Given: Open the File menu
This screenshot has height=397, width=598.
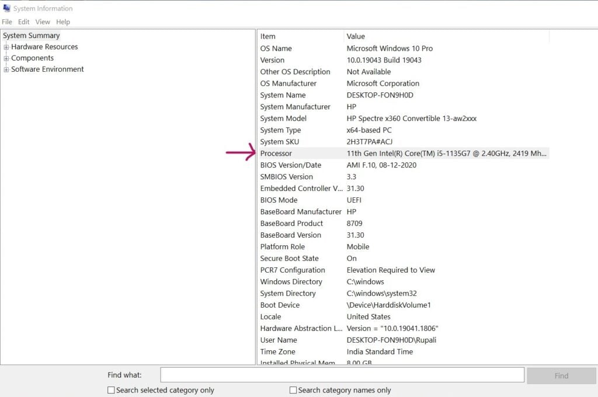Looking at the screenshot, I should pos(6,22).
